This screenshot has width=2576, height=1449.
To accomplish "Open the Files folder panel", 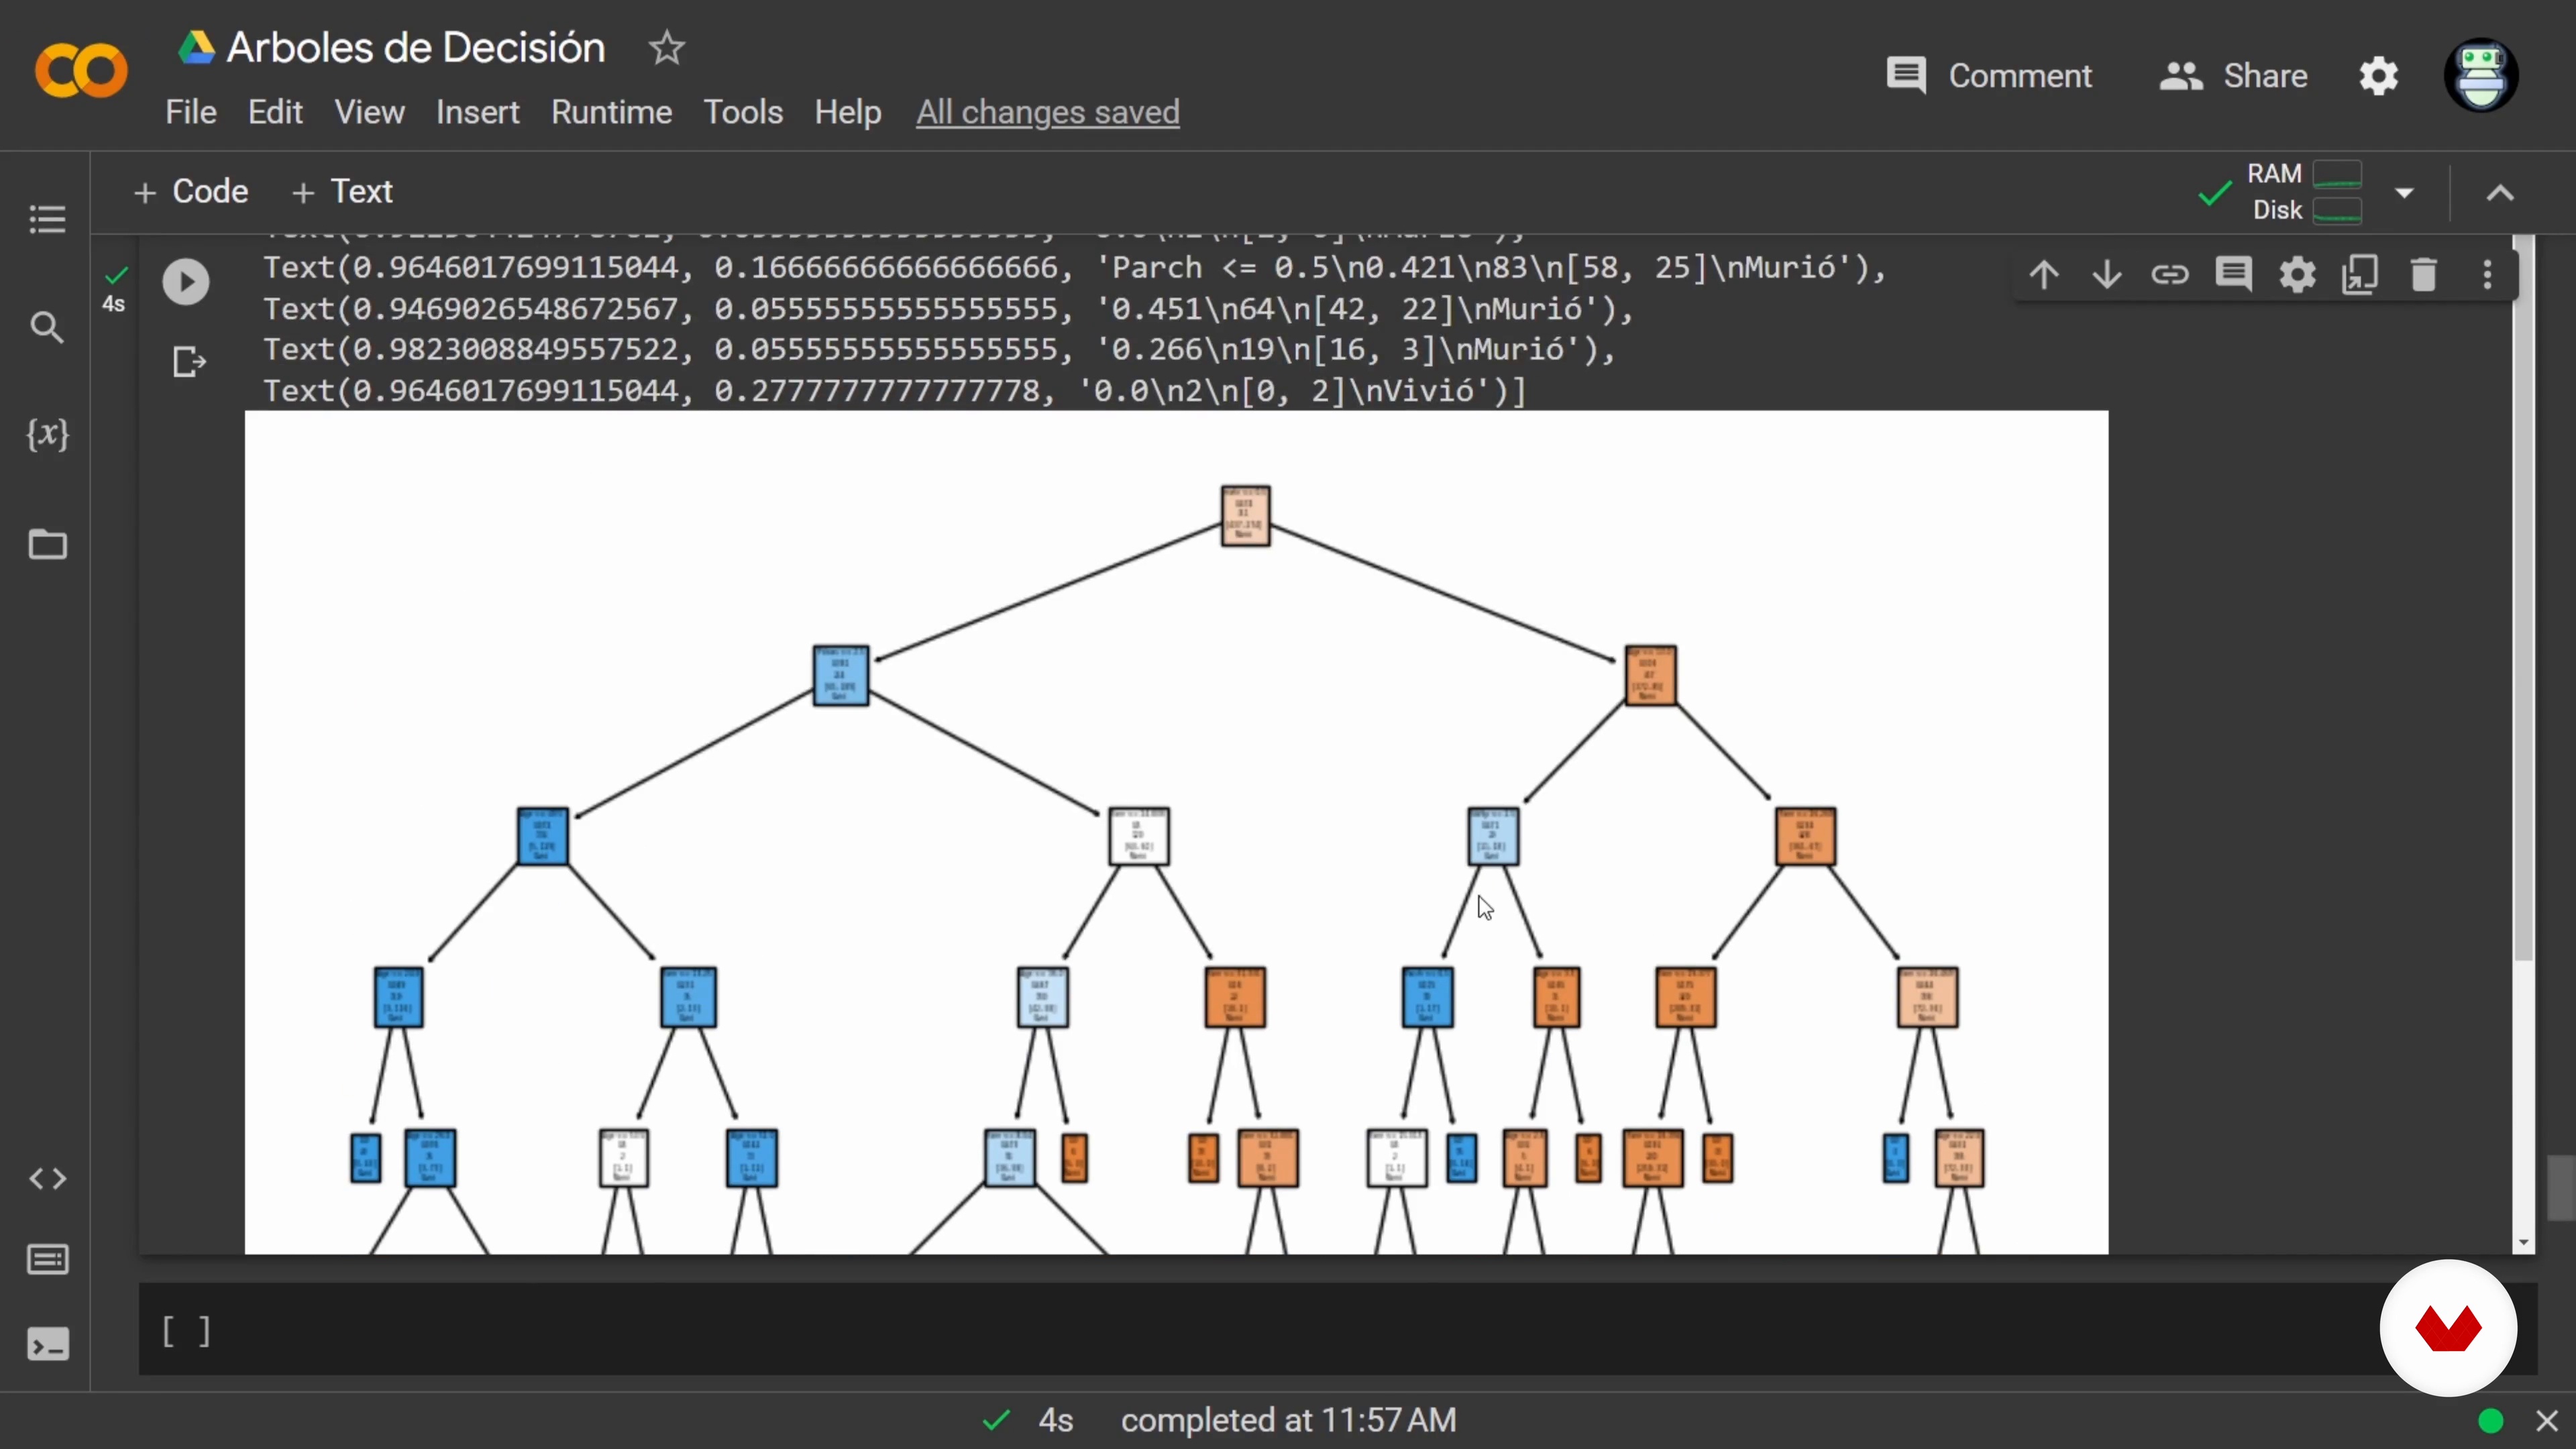I will [x=47, y=545].
